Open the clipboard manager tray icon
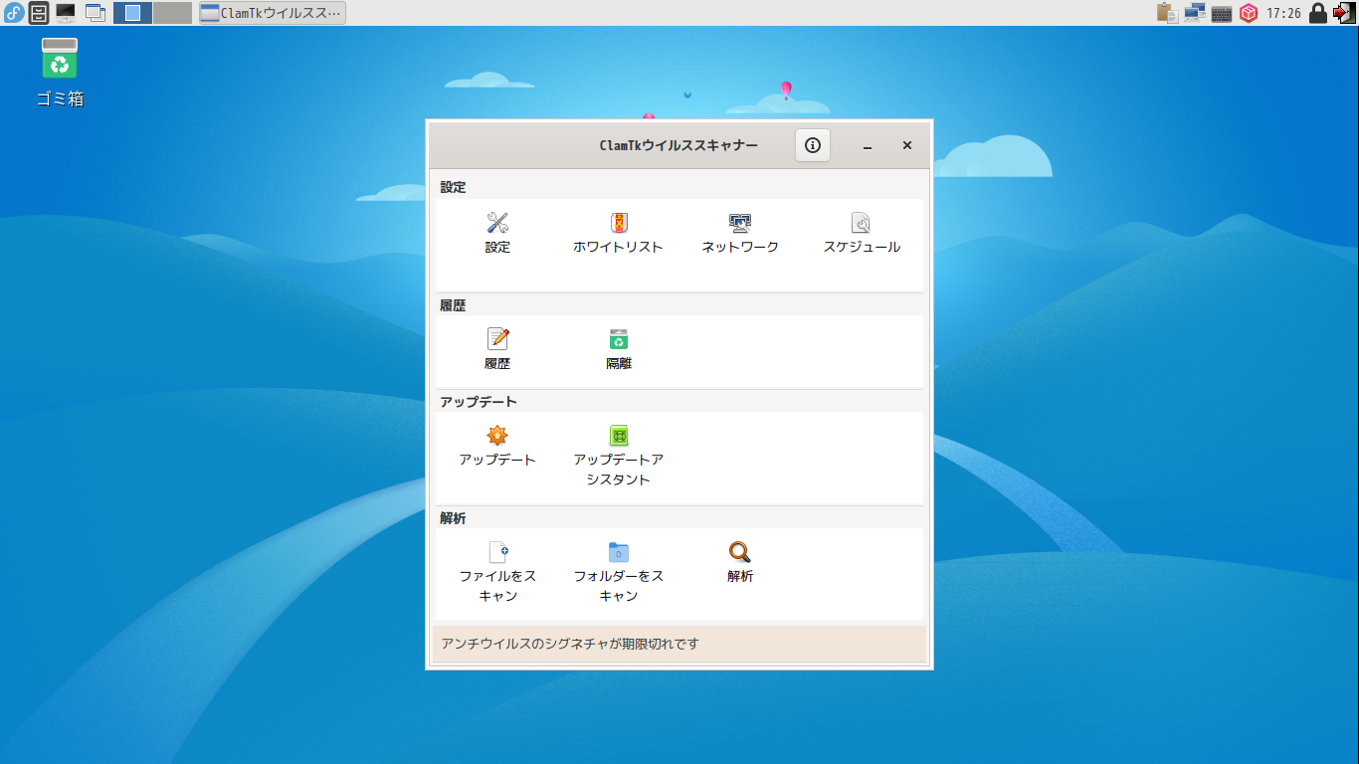This screenshot has height=764, width=1359. click(1167, 13)
